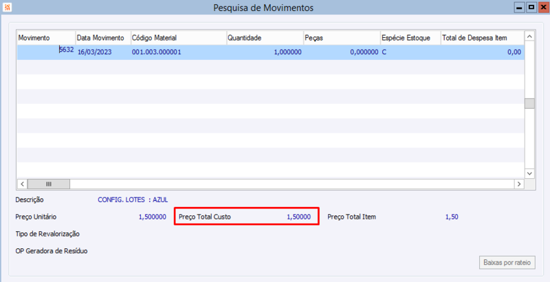This screenshot has width=550, height=282.
Task: Click the vertical scrollbar up arrow
Action: click(529, 36)
